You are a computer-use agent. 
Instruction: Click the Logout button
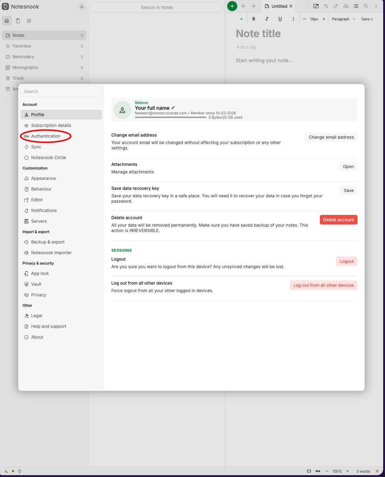[x=346, y=261]
